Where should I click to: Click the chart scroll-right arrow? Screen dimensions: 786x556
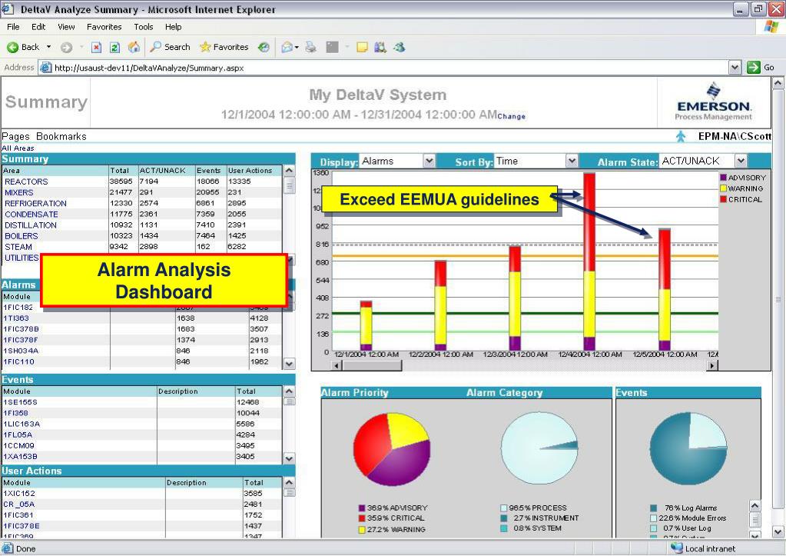[711, 365]
